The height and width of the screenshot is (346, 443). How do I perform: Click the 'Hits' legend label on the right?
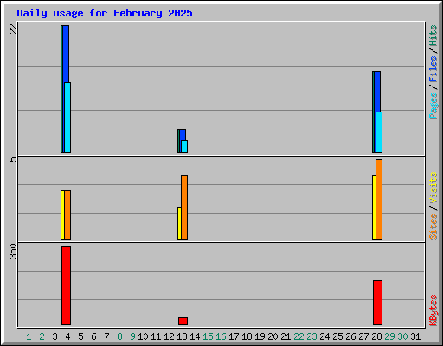433,35
